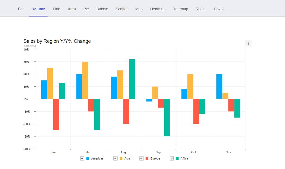Click the yellow Asia legend swatch

121,158
